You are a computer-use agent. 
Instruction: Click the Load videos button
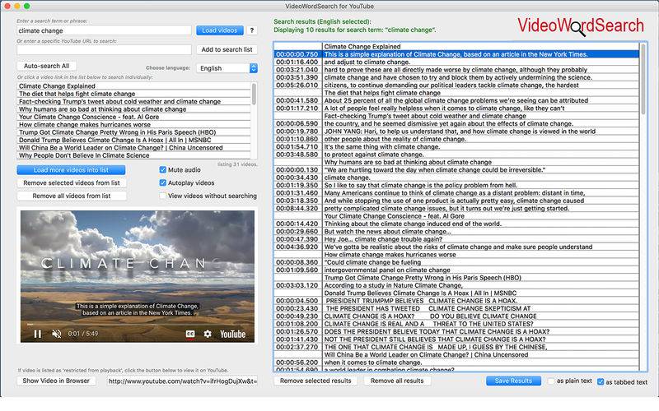(x=220, y=30)
